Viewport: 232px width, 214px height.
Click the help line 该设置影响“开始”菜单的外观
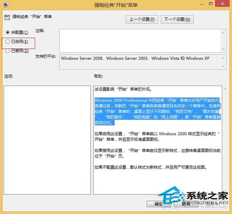(123, 89)
